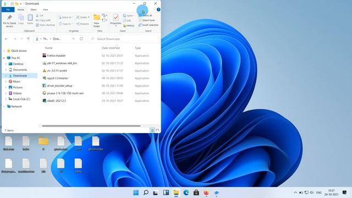Switch to large icons view layout
The width and height of the screenshot is (352, 198).
[158, 130]
